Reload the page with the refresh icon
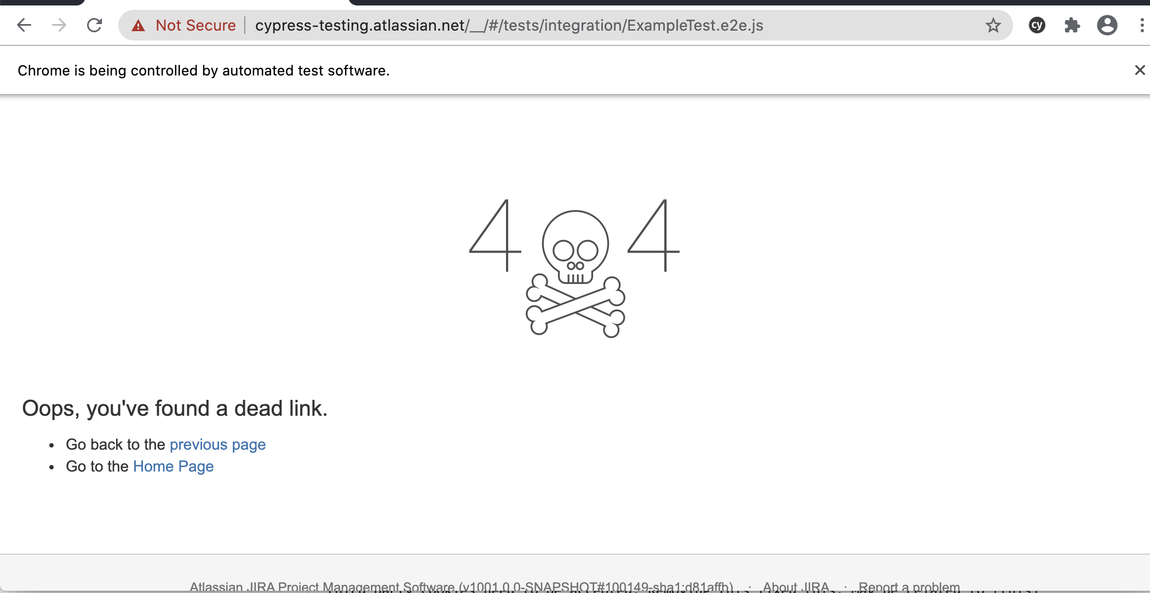The image size is (1150, 593). [95, 25]
